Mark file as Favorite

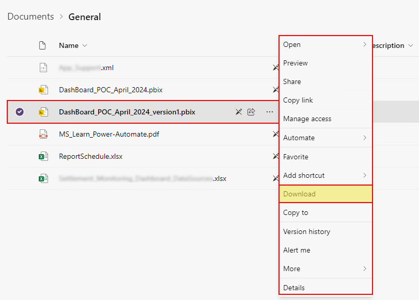tap(325, 157)
